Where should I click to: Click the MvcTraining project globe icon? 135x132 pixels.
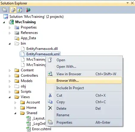pos(11,22)
